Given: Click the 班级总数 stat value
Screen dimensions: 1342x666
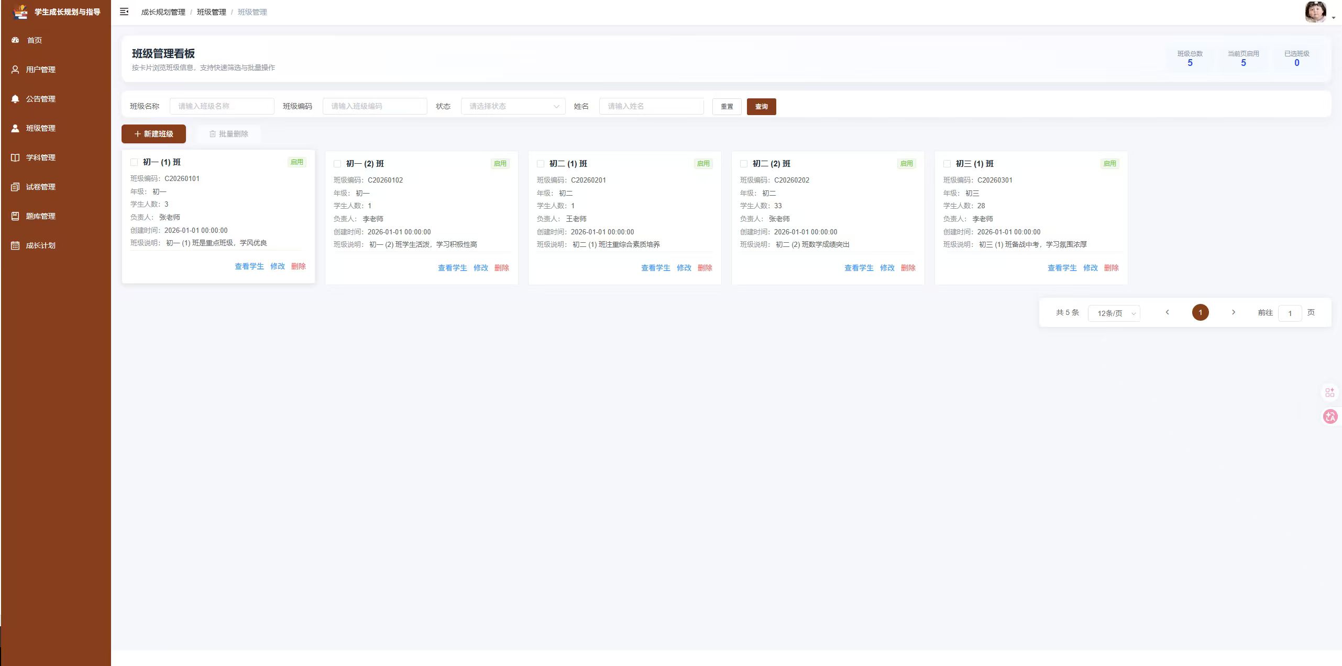Looking at the screenshot, I should tap(1190, 63).
